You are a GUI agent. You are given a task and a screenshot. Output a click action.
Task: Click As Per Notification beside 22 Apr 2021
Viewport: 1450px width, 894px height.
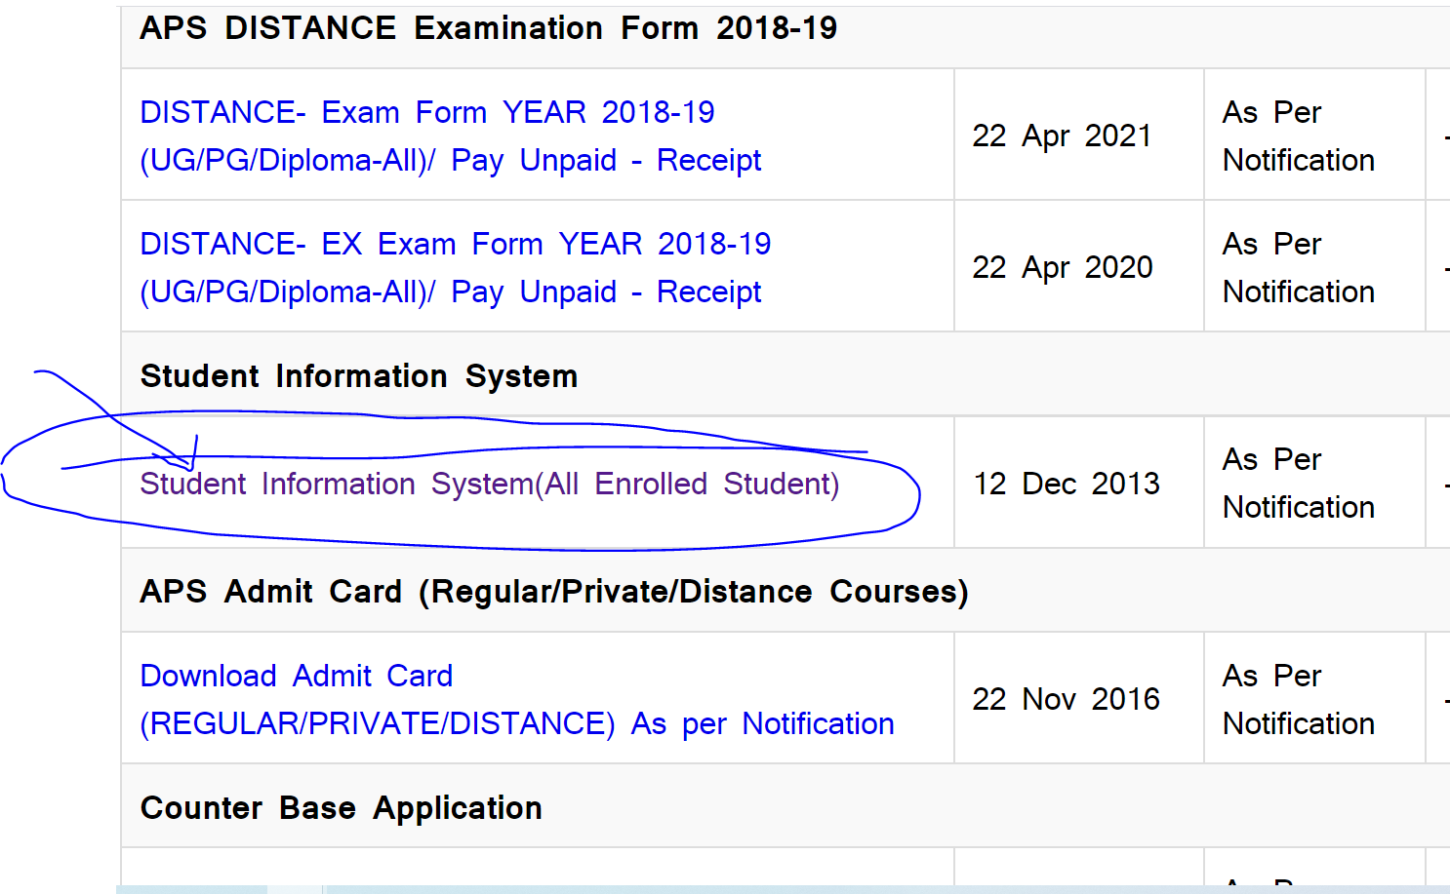click(x=1299, y=136)
